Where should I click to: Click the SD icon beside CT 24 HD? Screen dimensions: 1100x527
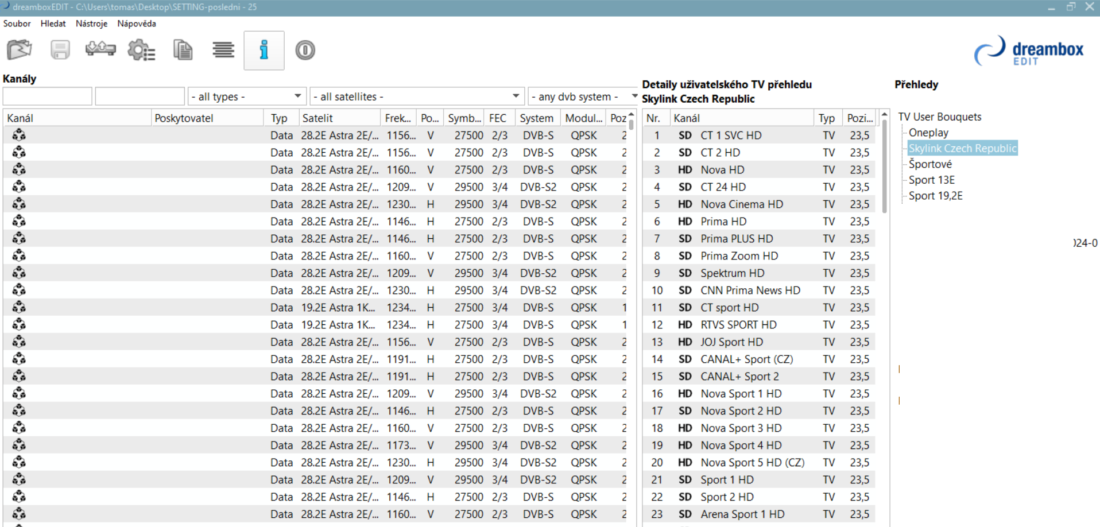(x=685, y=187)
